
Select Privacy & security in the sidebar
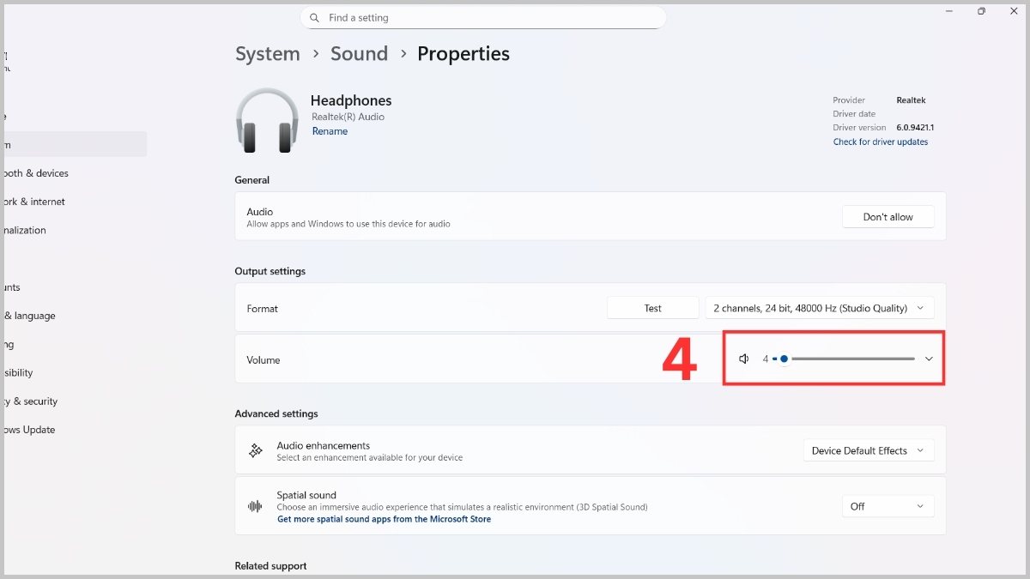click(31, 401)
